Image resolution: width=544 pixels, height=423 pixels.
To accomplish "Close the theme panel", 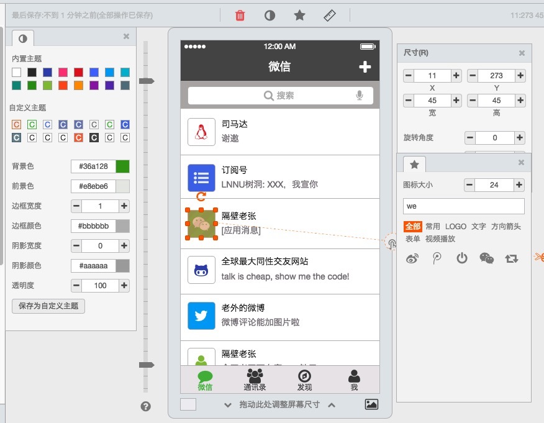I will click(x=126, y=37).
